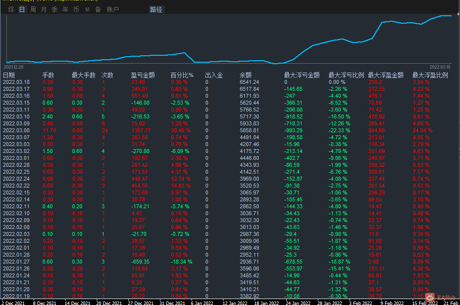Click max floating loss -678.55
This screenshot has width=460, height=305.
[x=293, y=262]
